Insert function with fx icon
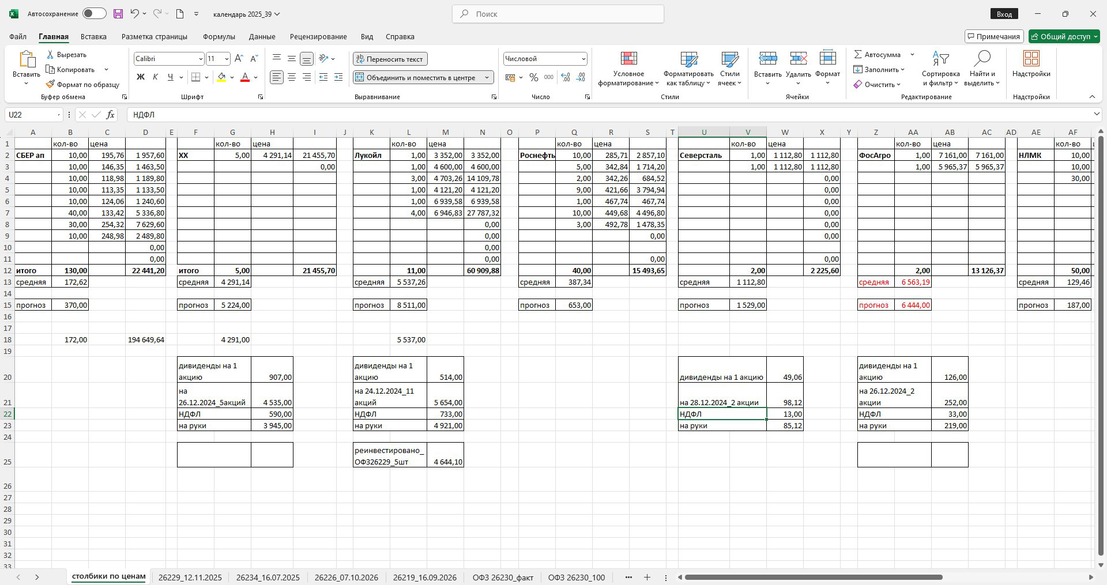 click(x=110, y=115)
